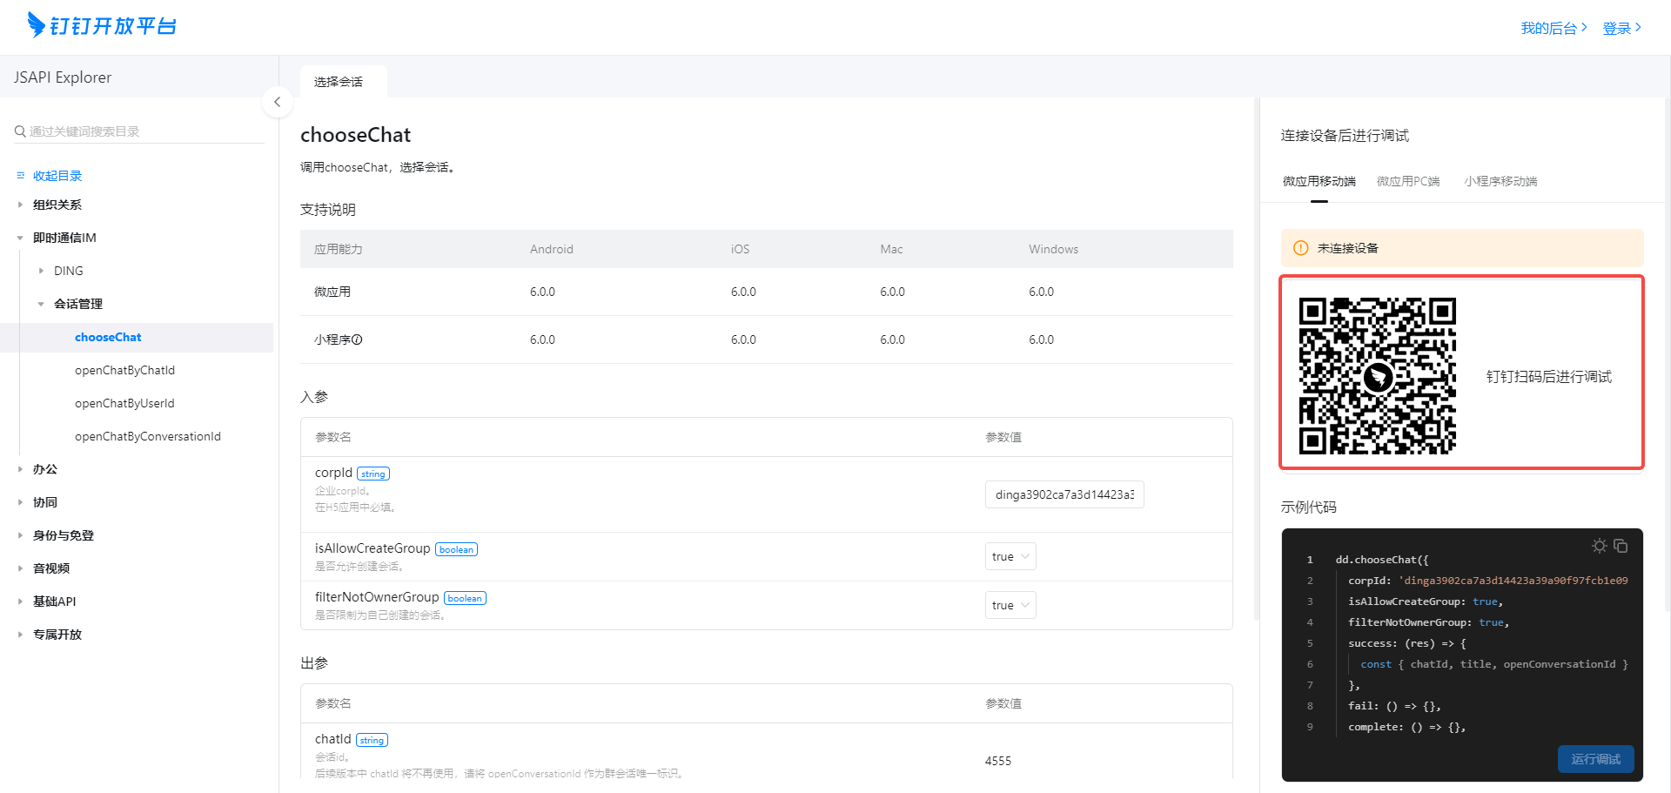This screenshot has height=793, width=1671.
Task: Click the DingTalk QR code image
Action: tap(1378, 376)
